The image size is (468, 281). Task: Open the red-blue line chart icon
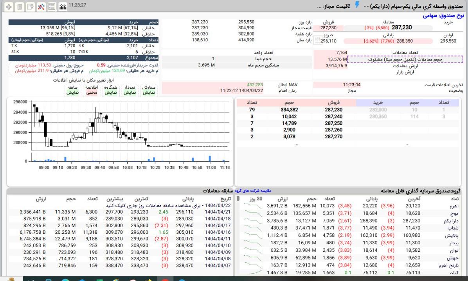click(x=41, y=7)
